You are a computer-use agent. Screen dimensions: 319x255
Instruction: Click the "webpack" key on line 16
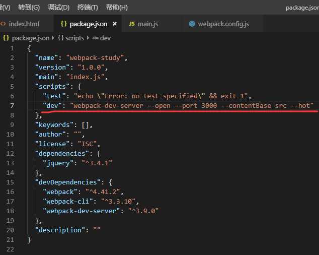(x=60, y=192)
